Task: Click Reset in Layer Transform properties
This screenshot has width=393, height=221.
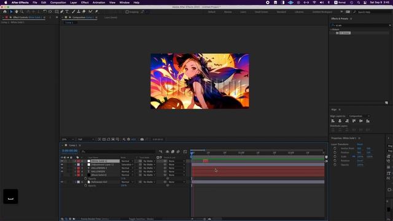Action: click(x=360, y=144)
